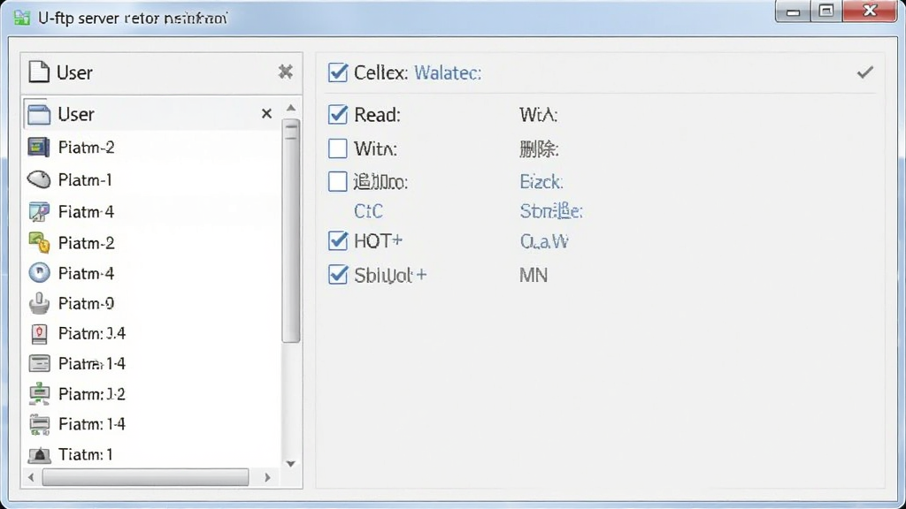This screenshot has height=509, width=906.
Task: Select the icon beside Tiatm: 1
Action: (x=39, y=455)
